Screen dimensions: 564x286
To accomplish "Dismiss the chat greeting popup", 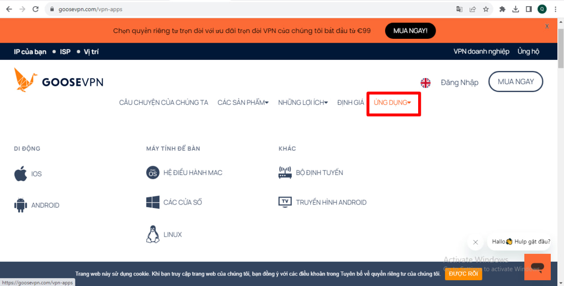I will (475, 242).
